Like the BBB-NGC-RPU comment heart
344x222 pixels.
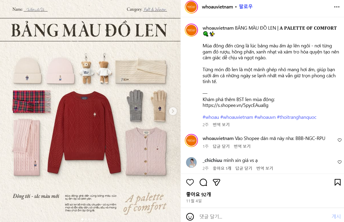tap(339, 140)
